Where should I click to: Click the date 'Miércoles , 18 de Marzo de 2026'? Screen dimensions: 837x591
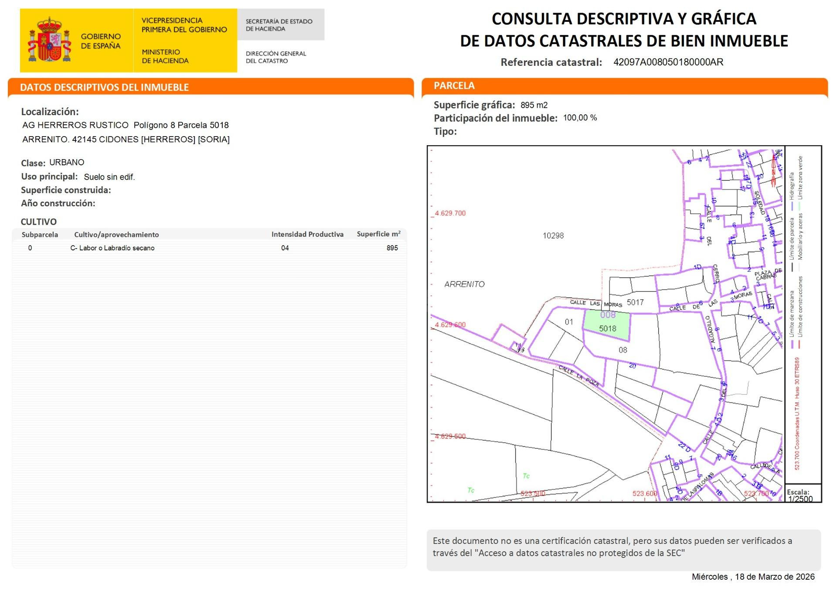[753, 577]
